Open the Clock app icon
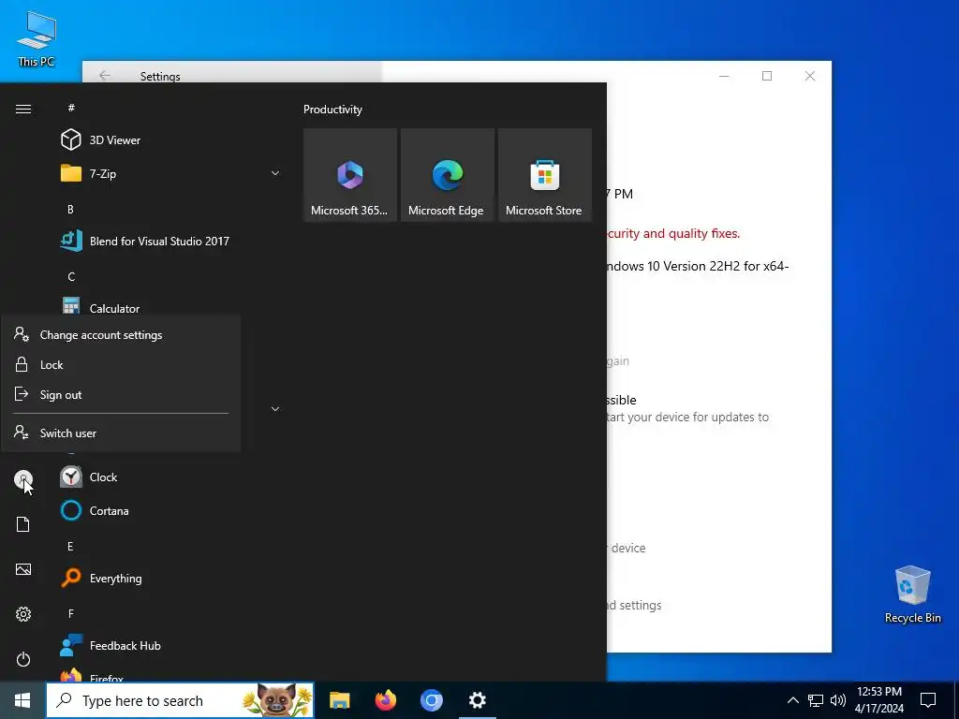Image resolution: width=959 pixels, height=719 pixels. pyautogui.click(x=71, y=477)
